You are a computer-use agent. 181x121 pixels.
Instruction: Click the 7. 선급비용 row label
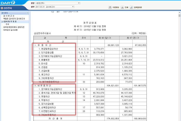pyautogui.click(x=44, y=71)
